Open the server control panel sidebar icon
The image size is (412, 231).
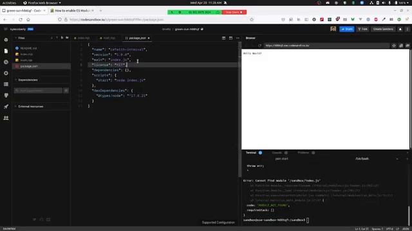click(x=6, y=84)
